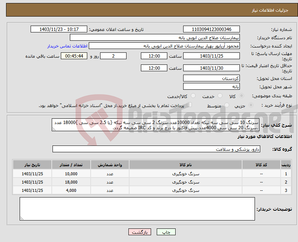
Task: Select the جزیی purchase type radio
Action: 251,105
